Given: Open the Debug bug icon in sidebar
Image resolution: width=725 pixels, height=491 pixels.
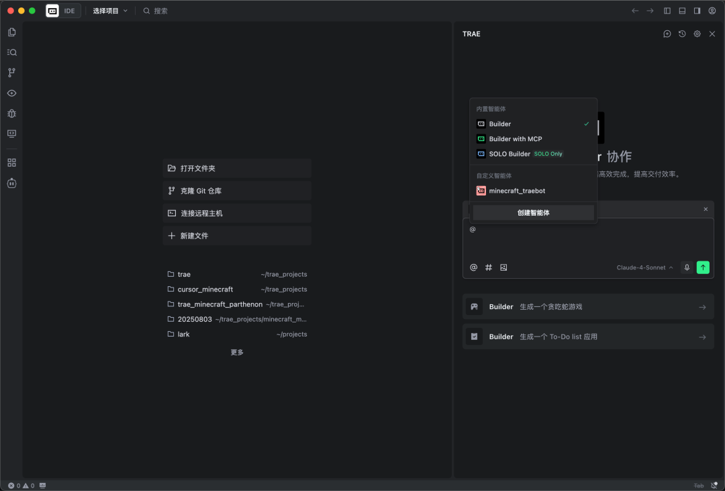Looking at the screenshot, I should pos(11,114).
